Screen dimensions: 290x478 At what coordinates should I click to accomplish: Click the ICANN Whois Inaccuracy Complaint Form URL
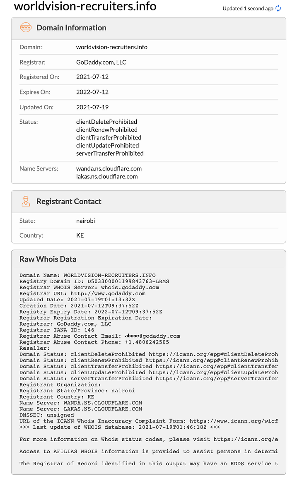pos(234,421)
